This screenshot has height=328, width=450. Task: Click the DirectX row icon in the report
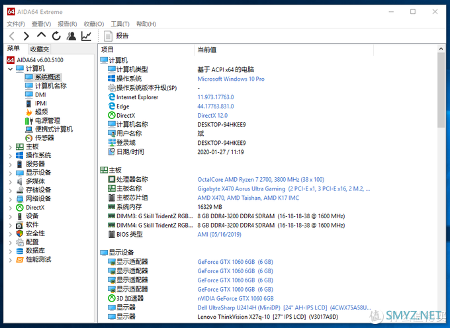[x=112, y=115]
